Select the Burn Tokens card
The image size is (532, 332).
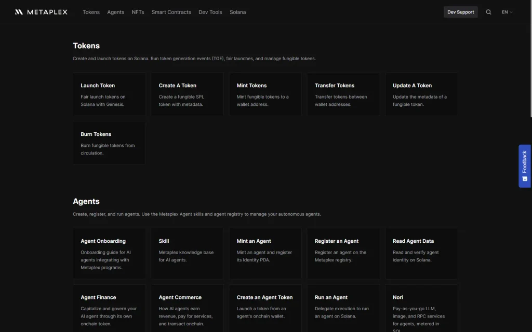[109, 143]
